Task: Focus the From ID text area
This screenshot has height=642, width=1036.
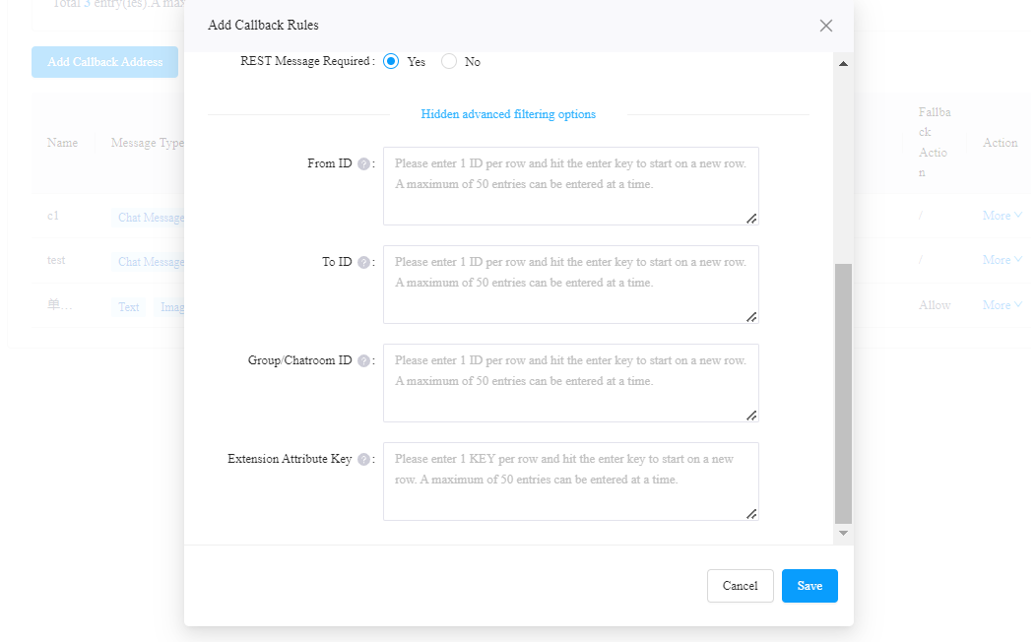Action: coord(571,186)
